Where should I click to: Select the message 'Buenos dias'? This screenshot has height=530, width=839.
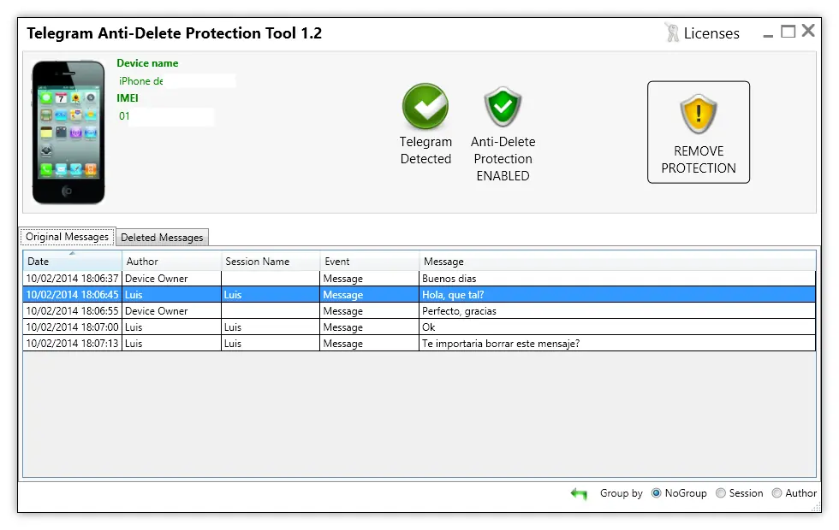(x=449, y=279)
